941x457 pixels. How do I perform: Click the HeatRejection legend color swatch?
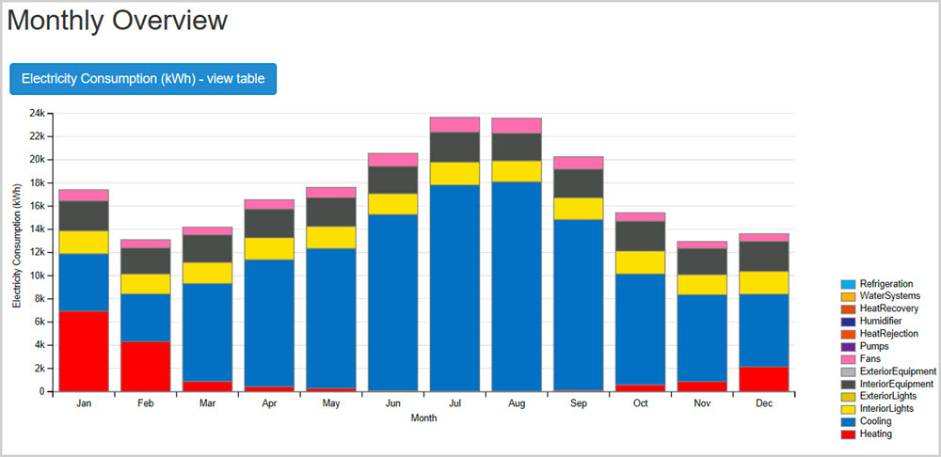[848, 334]
